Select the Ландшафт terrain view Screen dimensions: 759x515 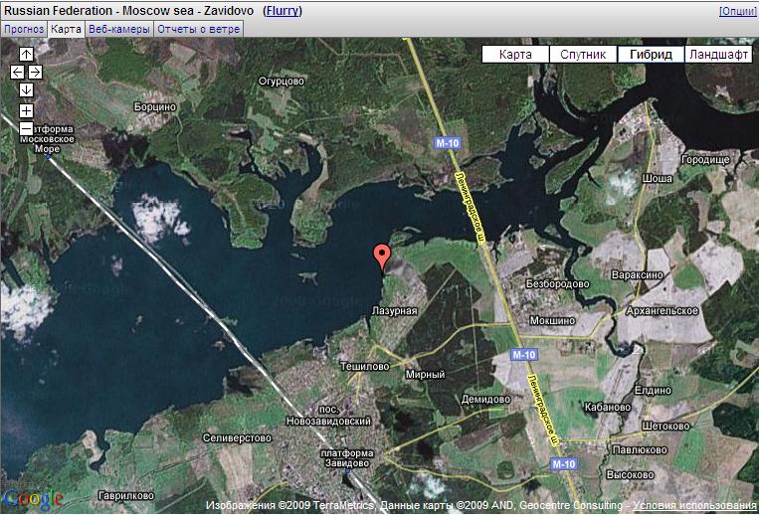pyautogui.click(x=718, y=55)
